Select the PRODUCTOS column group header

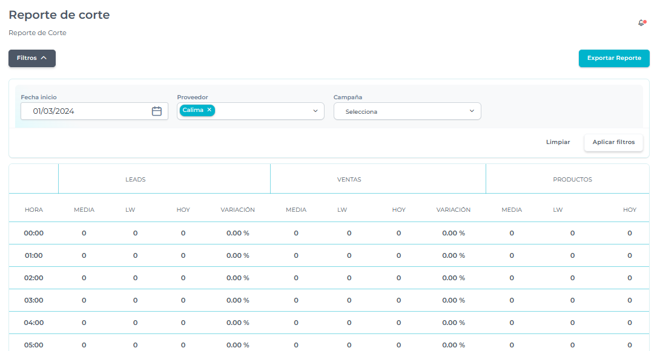572,180
